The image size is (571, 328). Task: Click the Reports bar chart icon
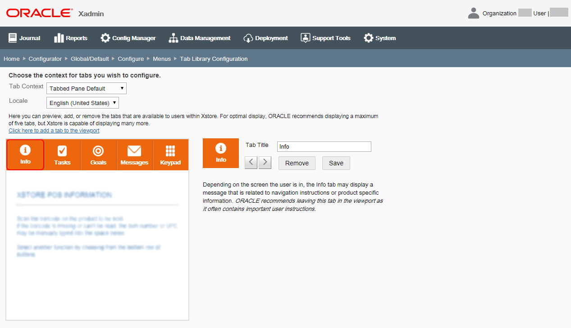tap(59, 38)
